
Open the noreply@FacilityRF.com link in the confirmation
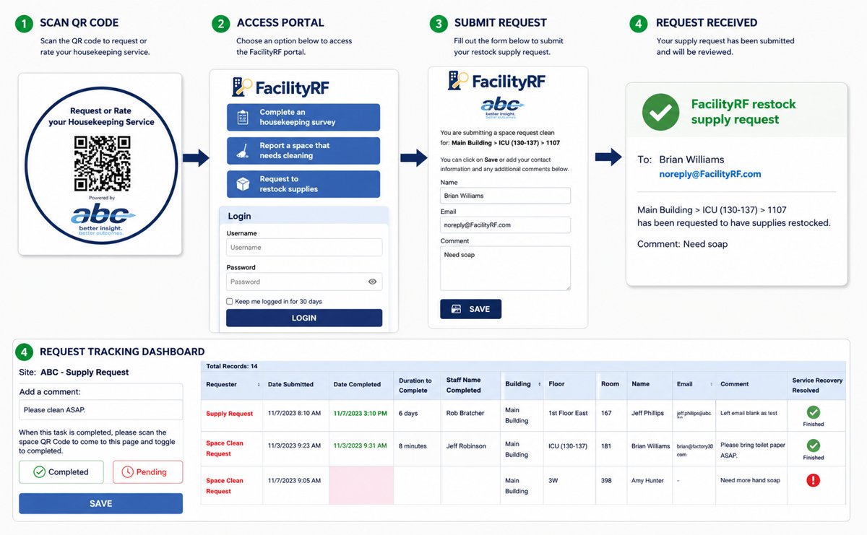[x=710, y=174]
